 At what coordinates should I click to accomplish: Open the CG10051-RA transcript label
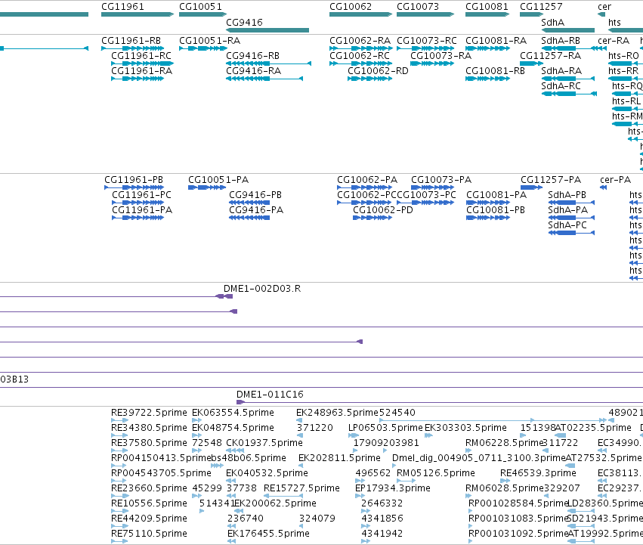[x=209, y=41]
